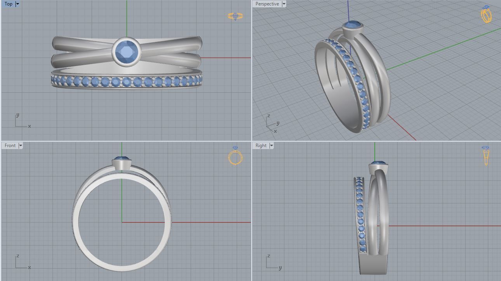This screenshot has width=501, height=281.
Task: Click the axis indicator in Right viewport
Action: click(x=274, y=262)
